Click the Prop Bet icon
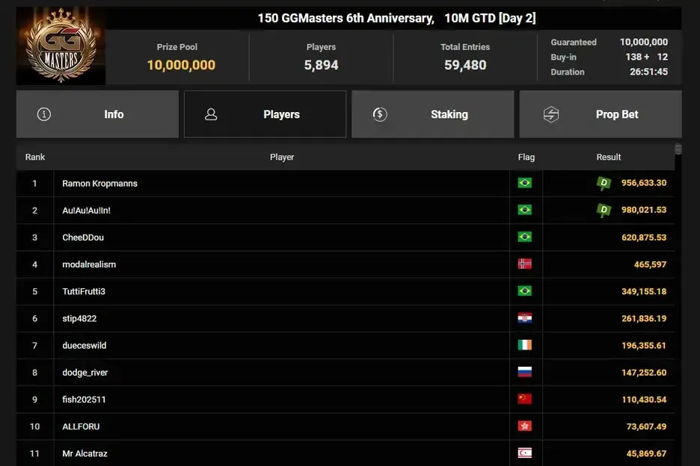Viewport: 700px width, 466px height. [551, 114]
